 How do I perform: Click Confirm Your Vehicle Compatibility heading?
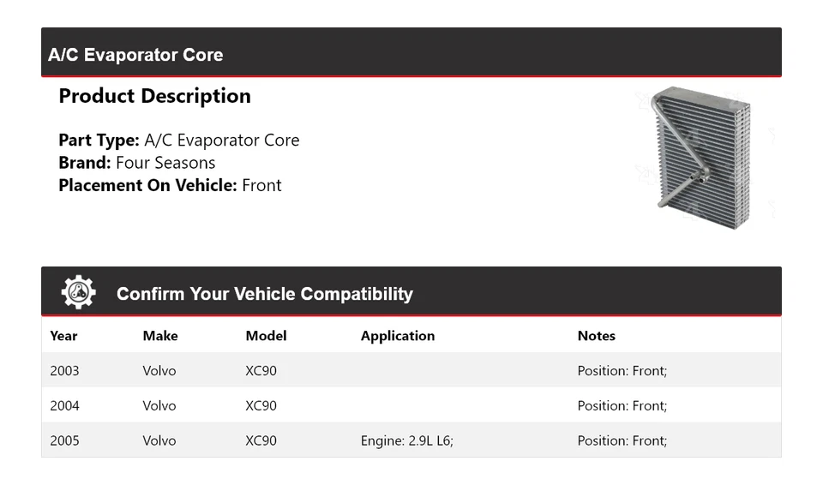click(264, 294)
